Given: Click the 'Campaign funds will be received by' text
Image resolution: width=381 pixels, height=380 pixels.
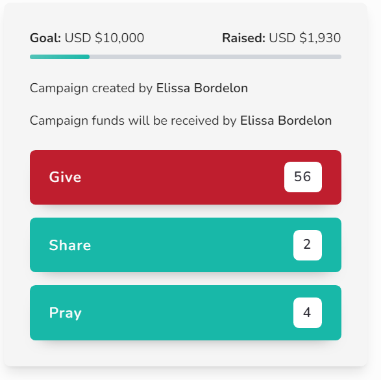Looking at the screenshot, I should [133, 121].
